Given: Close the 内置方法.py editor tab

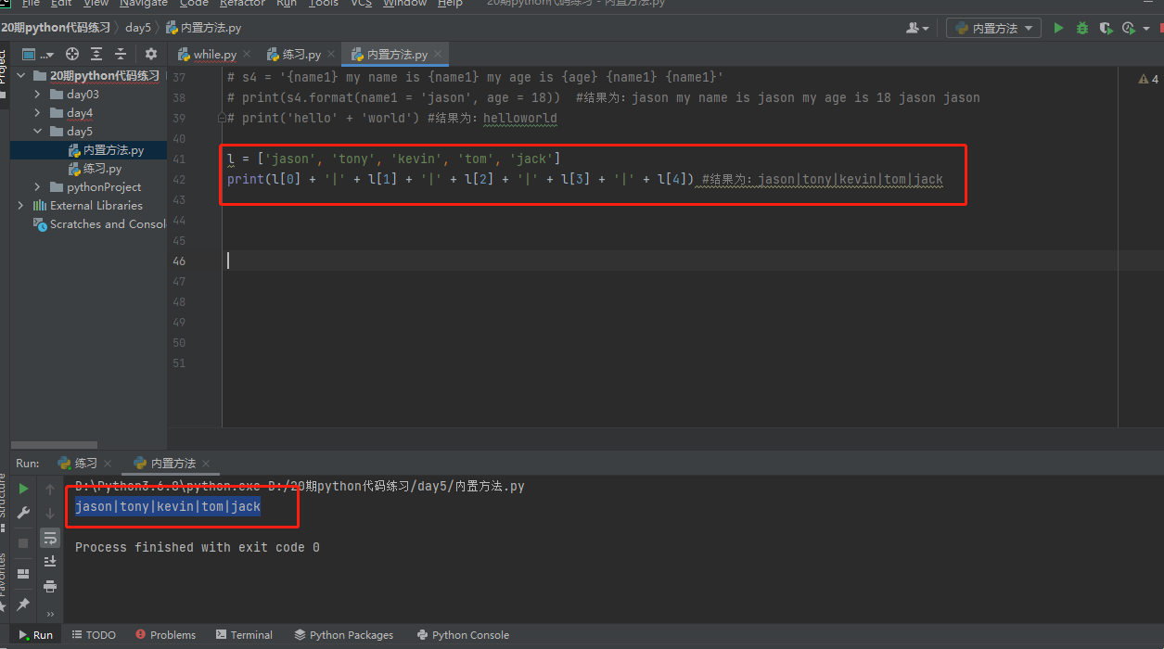Looking at the screenshot, I should [440, 55].
